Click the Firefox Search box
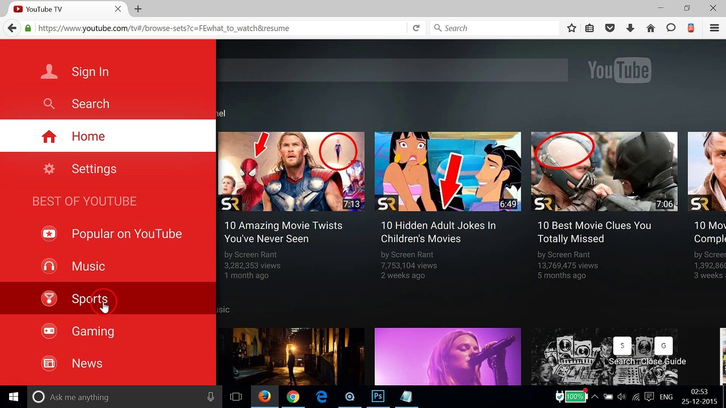The width and height of the screenshot is (726, 408). pyautogui.click(x=495, y=28)
